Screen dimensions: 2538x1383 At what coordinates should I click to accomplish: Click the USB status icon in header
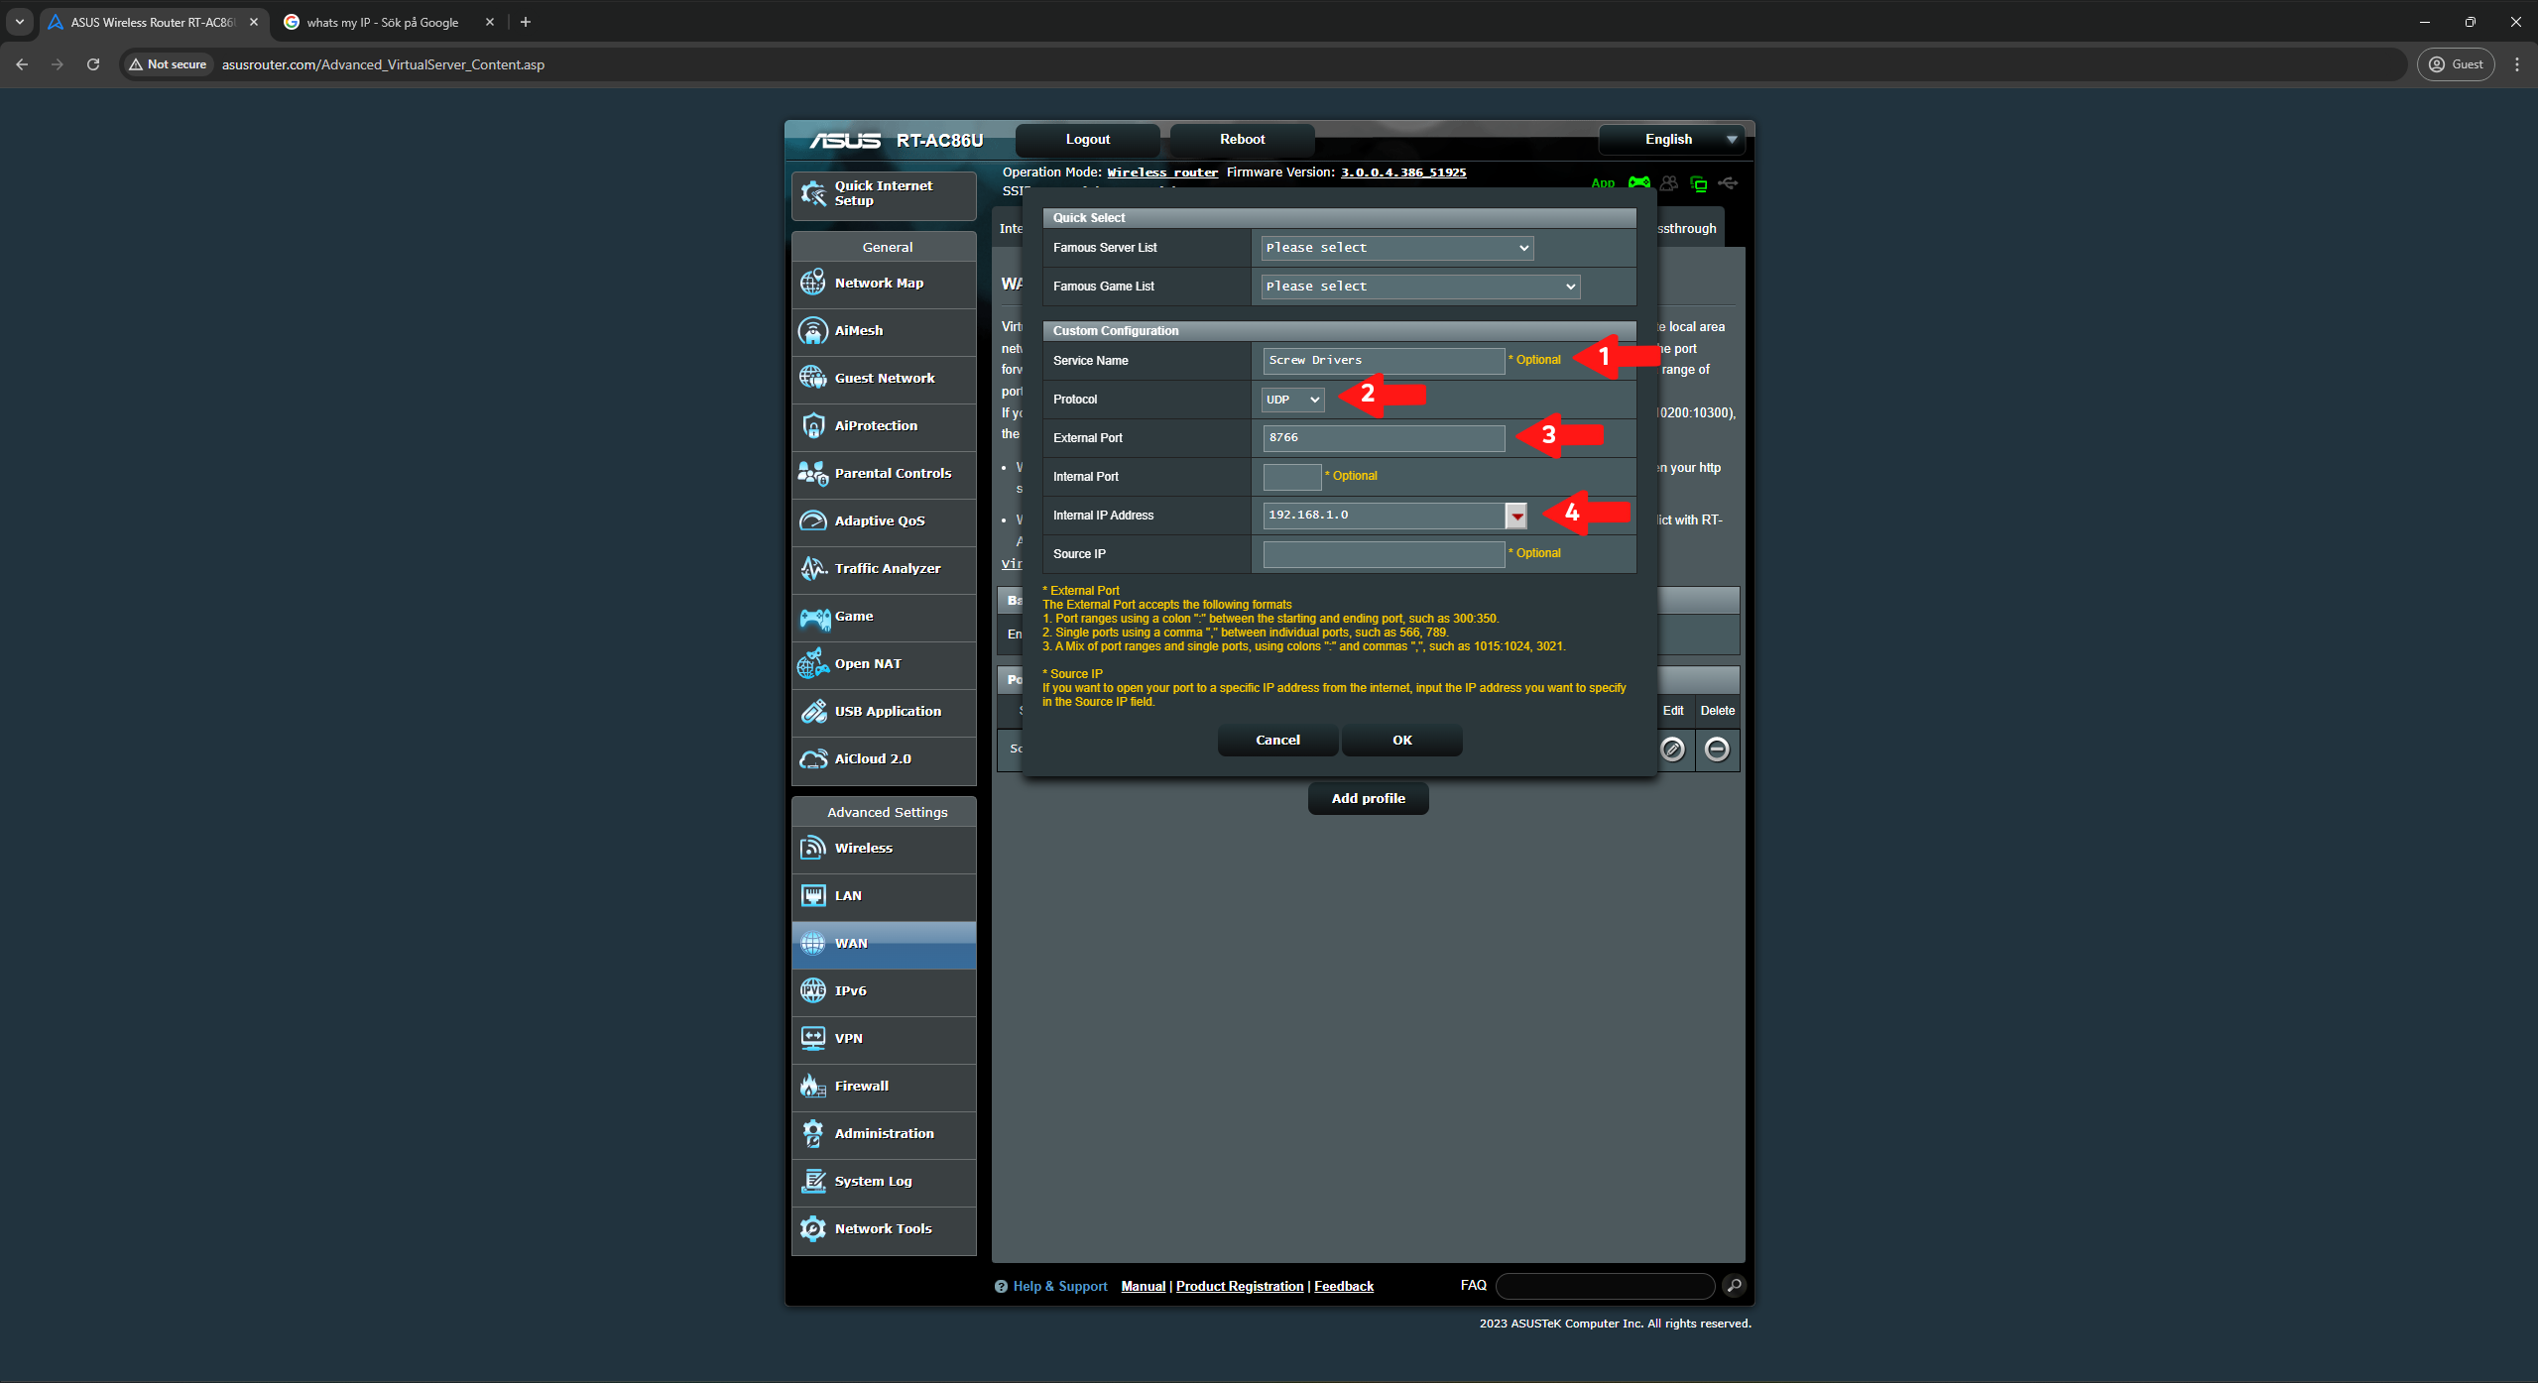pos(1728,182)
